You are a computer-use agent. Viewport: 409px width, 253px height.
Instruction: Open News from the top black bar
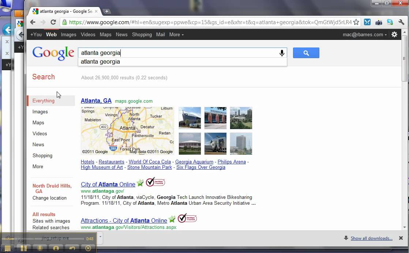[x=121, y=34]
